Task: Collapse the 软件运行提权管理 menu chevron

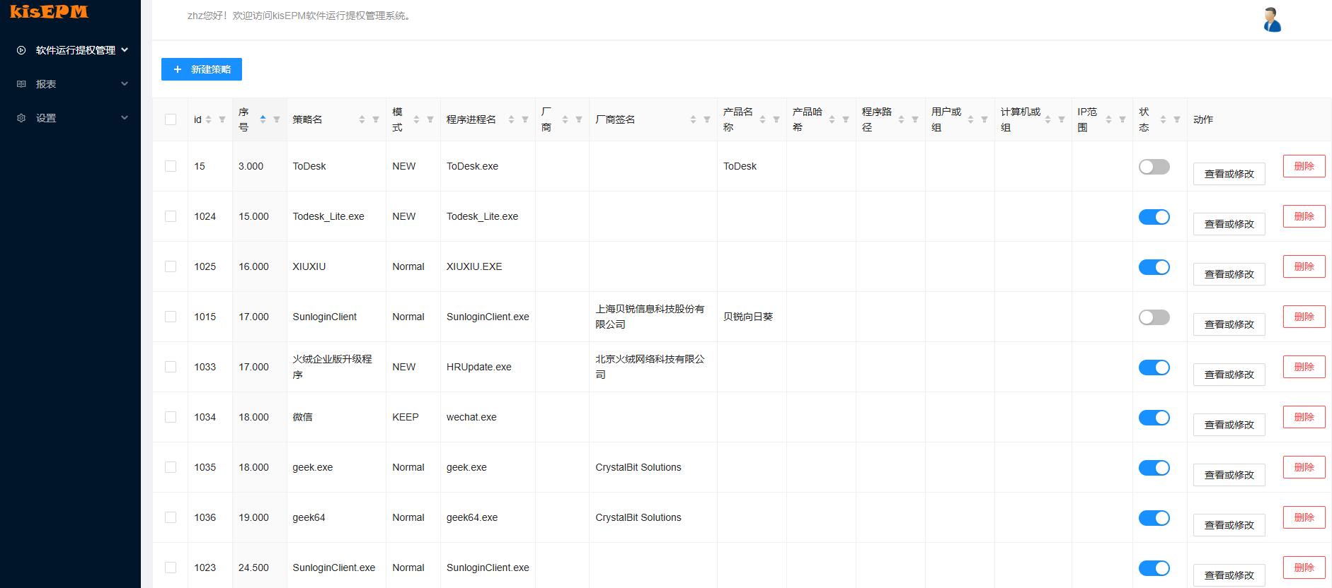Action: click(125, 49)
